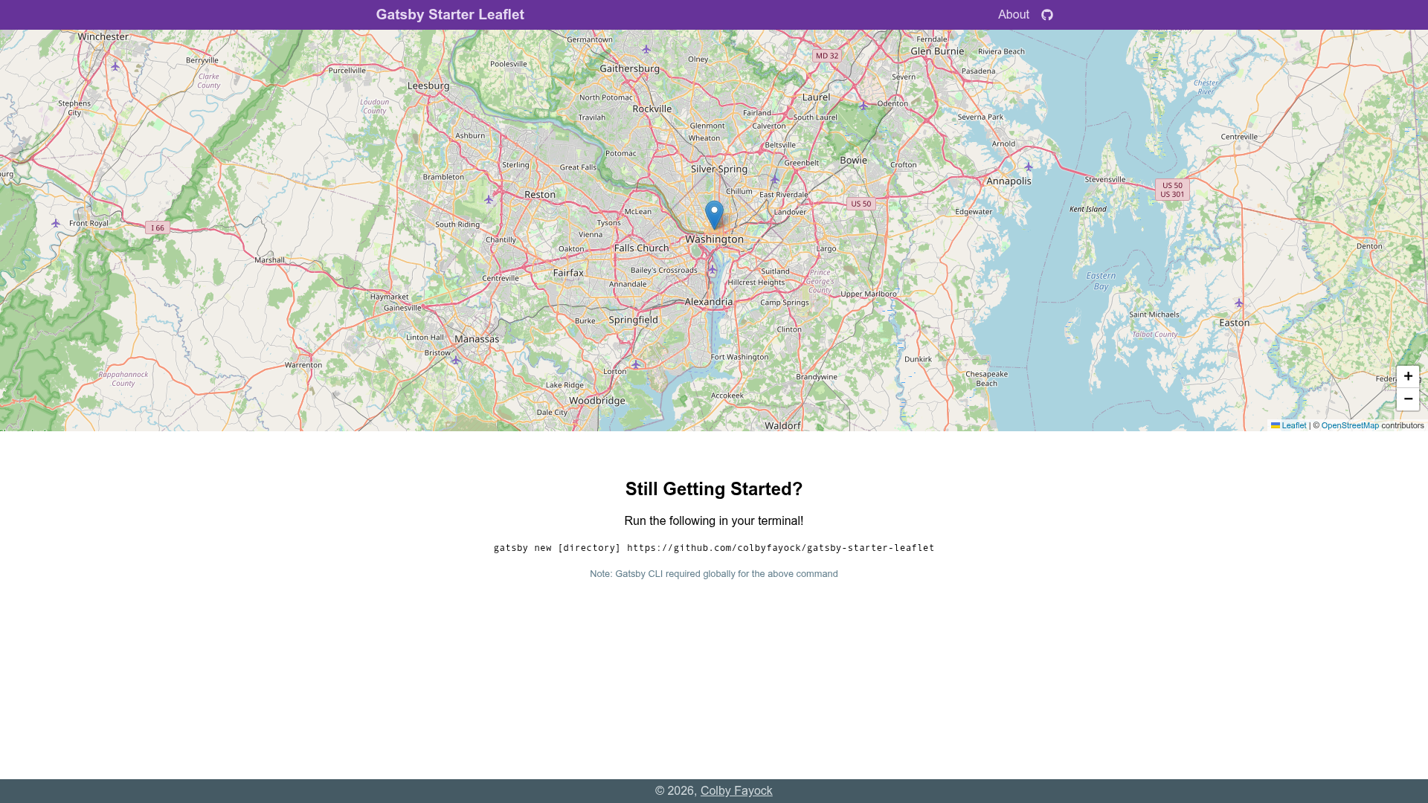Click the airport icon west of Reston
Viewport: 1428px width, 803px height.
pos(489,199)
